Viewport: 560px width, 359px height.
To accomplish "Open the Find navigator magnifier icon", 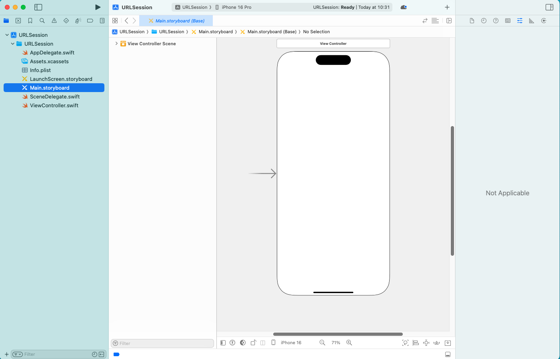I will coord(42,21).
